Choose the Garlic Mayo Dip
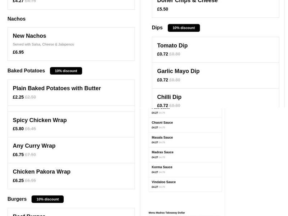This screenshot has width=288, height=216. (215, 75)
